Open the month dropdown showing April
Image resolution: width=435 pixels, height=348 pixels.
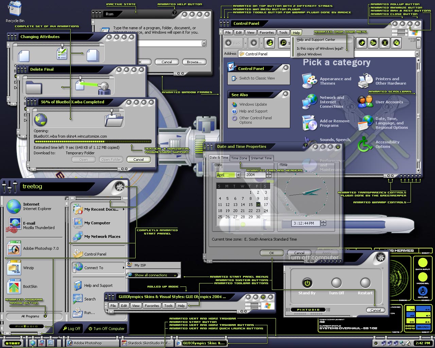pos(238,175)
